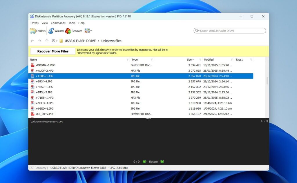Select USB3.0 FLASH DRIVE in breadcrumb
This screenshot has width=297, height=183.
pyautogui.click(x=80, y=41)
